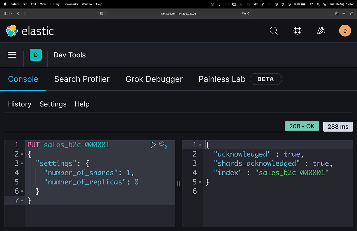
Task: Open the user avatar 'e' menu
Action: coord(345,31)
